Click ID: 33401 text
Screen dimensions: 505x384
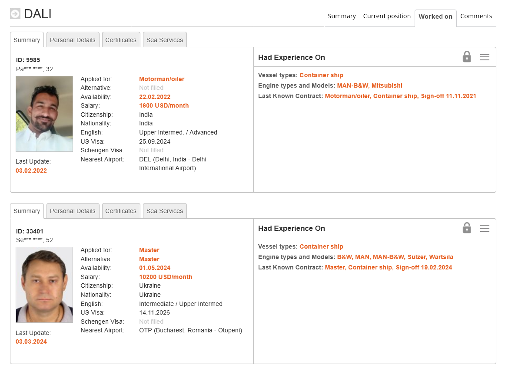(x=30, y=231)
